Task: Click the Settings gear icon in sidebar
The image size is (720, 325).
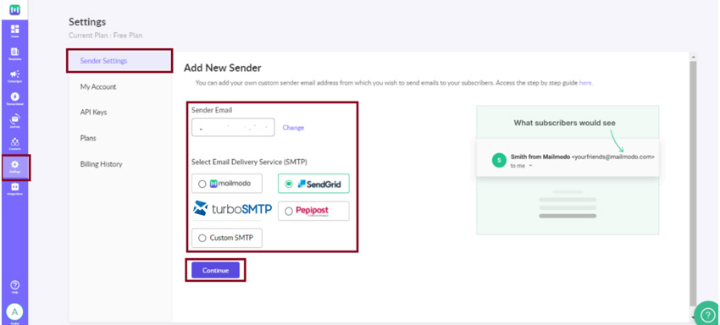Action: click(x=14, y=166)
